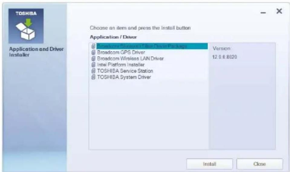Click the paperclip icon beside Intel Platform Installer
Screen dimensions: 290x172
coord(93,65)
